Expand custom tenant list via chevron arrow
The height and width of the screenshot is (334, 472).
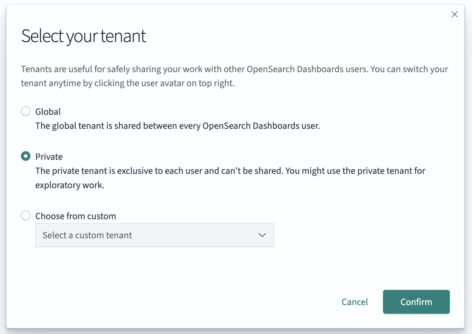point(262,235)
